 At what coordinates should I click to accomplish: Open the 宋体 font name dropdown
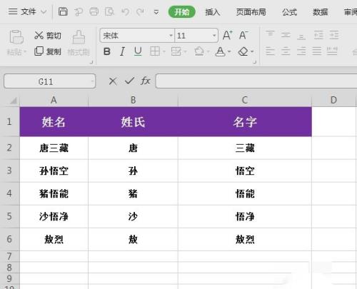[x=171, y=36]
